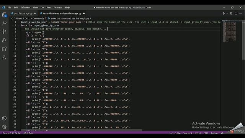This screenshot has height=138, width=245.
Task: Click the 'Downloads' breadcrumb segment
Action: tap(38, 18)
